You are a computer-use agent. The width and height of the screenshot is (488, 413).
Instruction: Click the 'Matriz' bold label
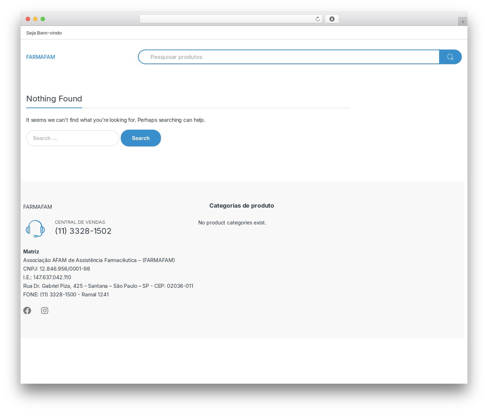pyautogui.click(x=31, y=251)
